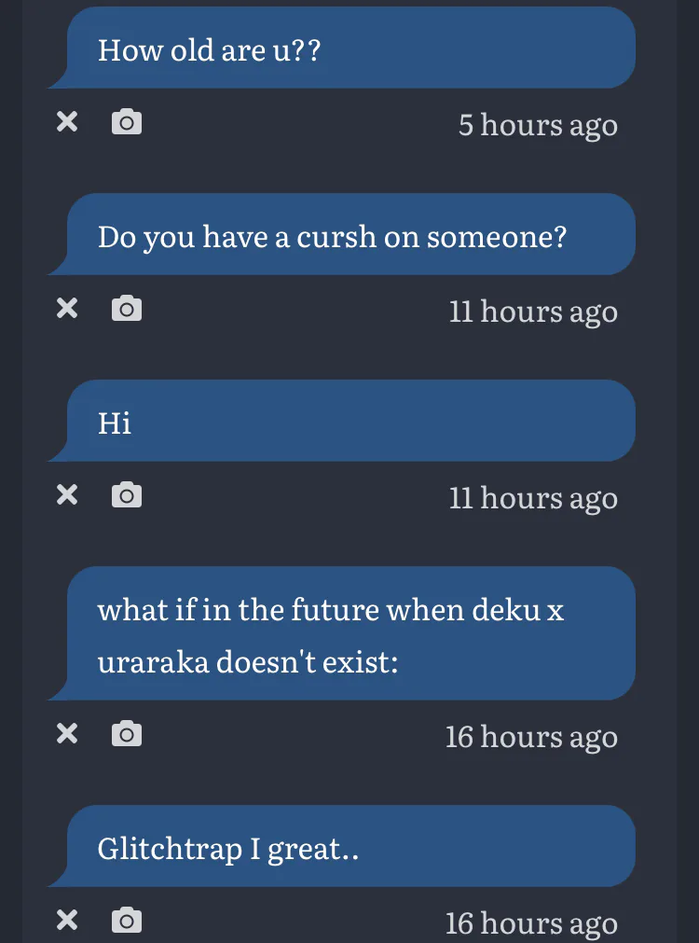This screenshot has width=699, height=943.
Task: Screenshot the "How old are u??" message
Action: pos(127,121)
